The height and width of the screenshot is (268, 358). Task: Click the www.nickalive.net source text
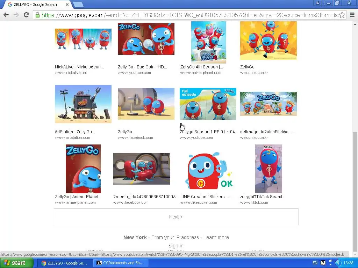coord(71,73)
